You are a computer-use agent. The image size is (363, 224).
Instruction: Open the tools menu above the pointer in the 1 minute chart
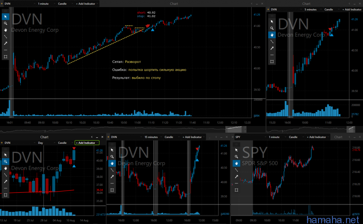[x=6, y=11]
